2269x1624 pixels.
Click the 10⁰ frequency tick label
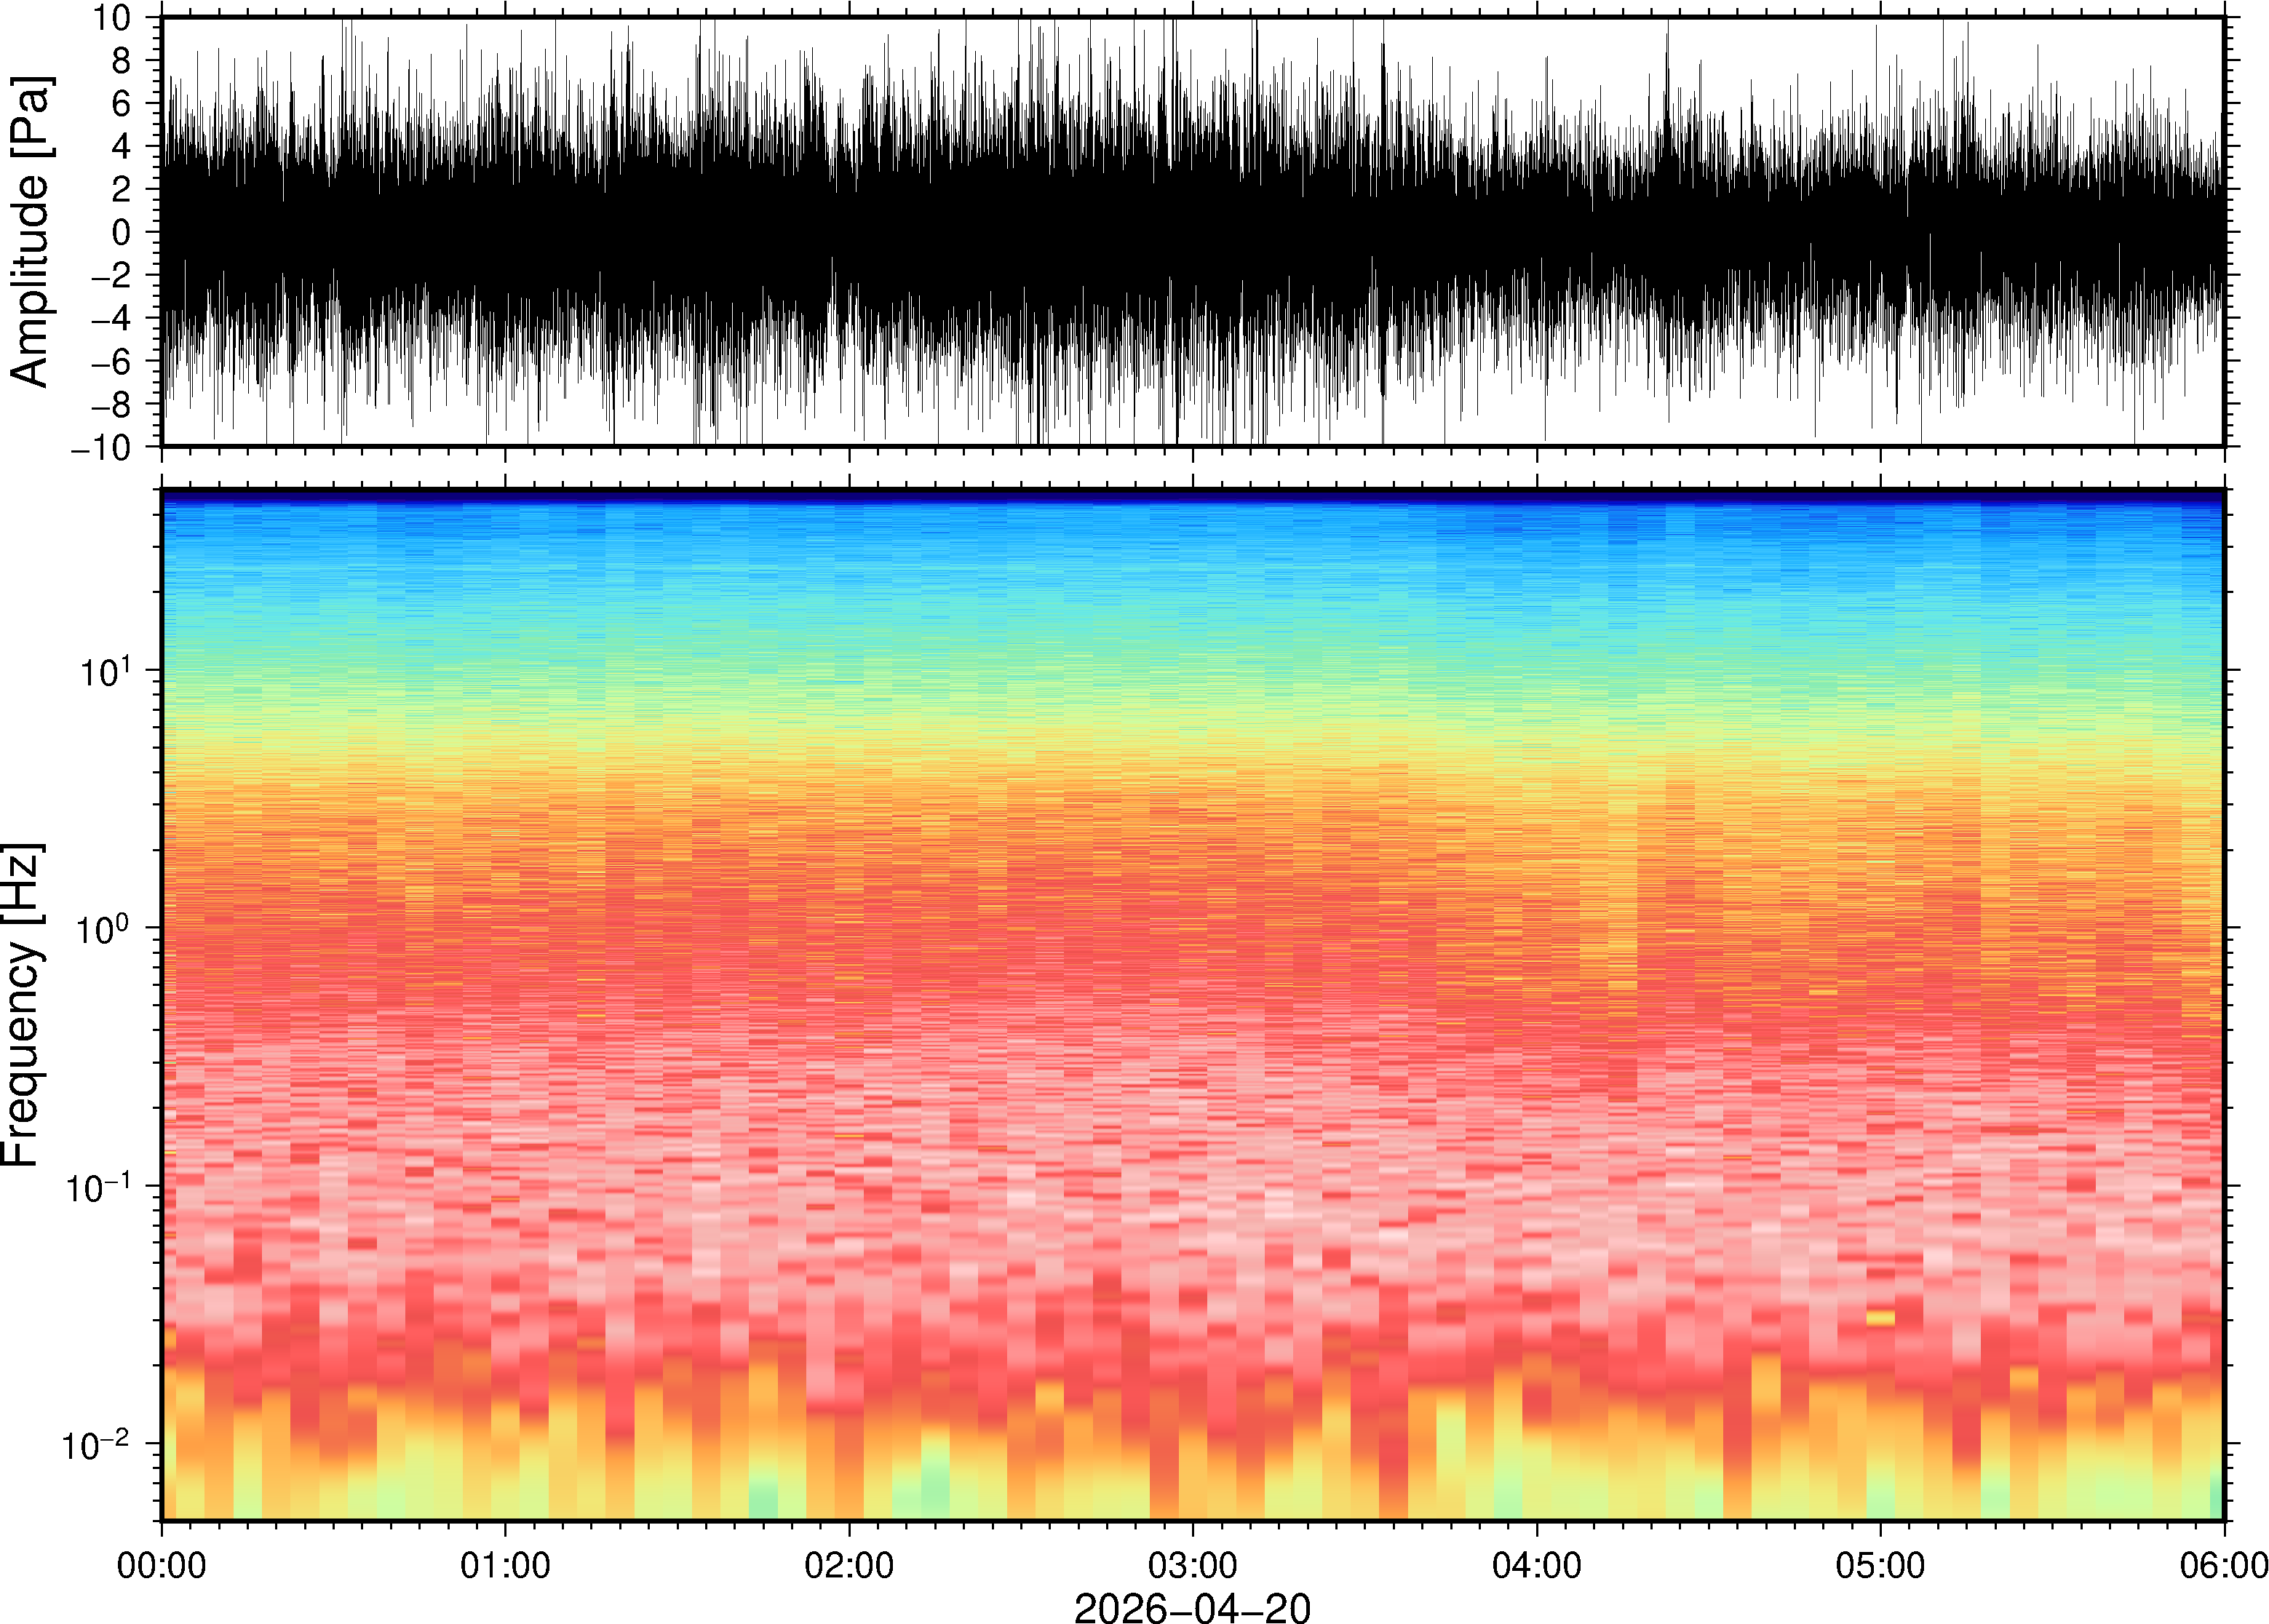click(x=104, y=929)
